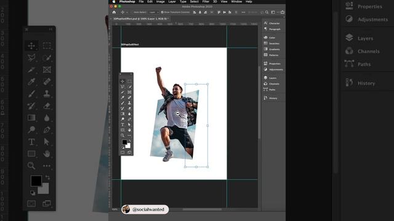
Task: Select Eraser tool in small floating toolbar
Action: [x=129, y=109]
